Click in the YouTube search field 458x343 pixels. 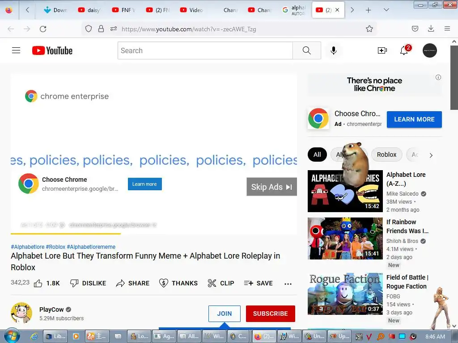click(x=205, y=50)
